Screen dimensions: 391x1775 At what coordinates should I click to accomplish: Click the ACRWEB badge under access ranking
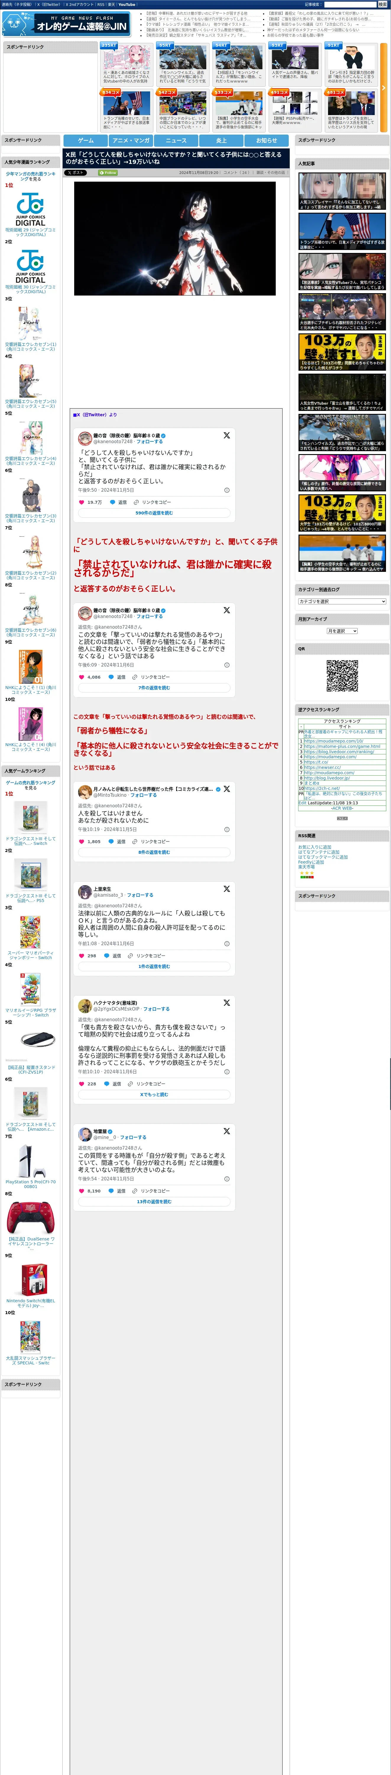(x=342, y=818)
